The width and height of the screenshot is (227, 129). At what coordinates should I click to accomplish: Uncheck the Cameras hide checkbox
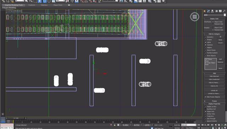click(x=205, y=45)
